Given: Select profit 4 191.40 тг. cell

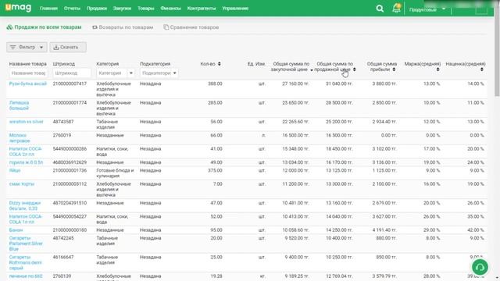Looking at the screenshot, I should (x=384, y=230).
